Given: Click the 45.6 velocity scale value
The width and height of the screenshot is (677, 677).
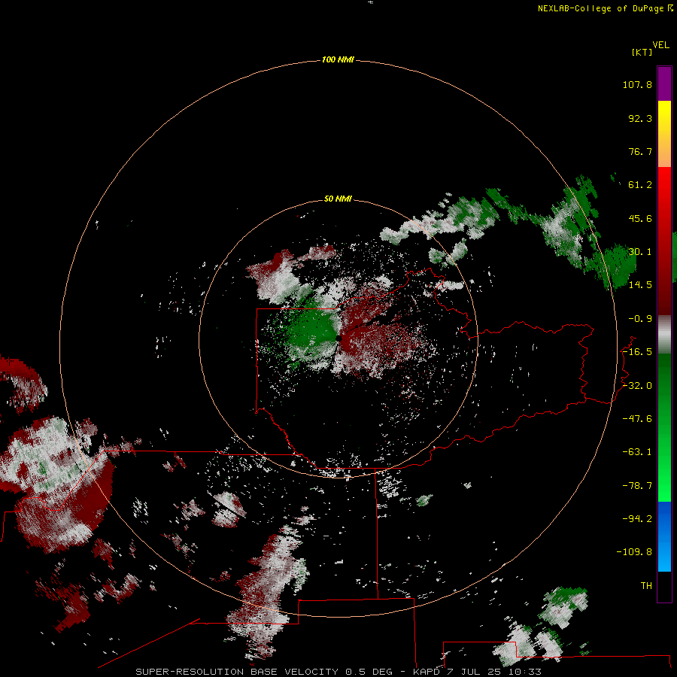Looking at the screenshot, I should tap(640, 218).
